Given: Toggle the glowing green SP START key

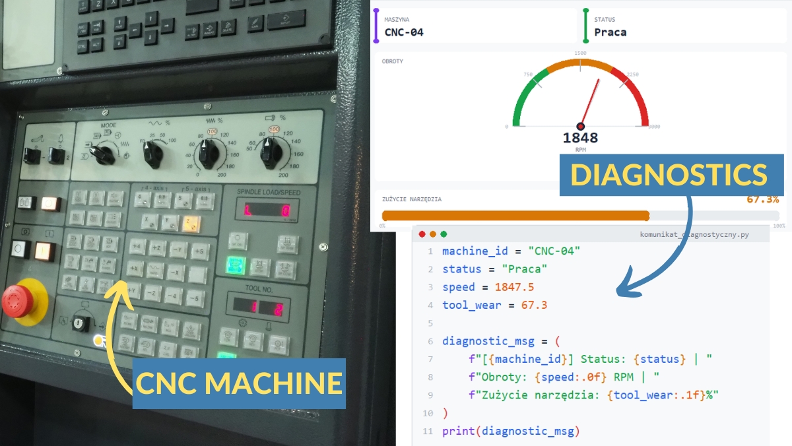Looking at the screenshot, I should click(x=234, y=266).
